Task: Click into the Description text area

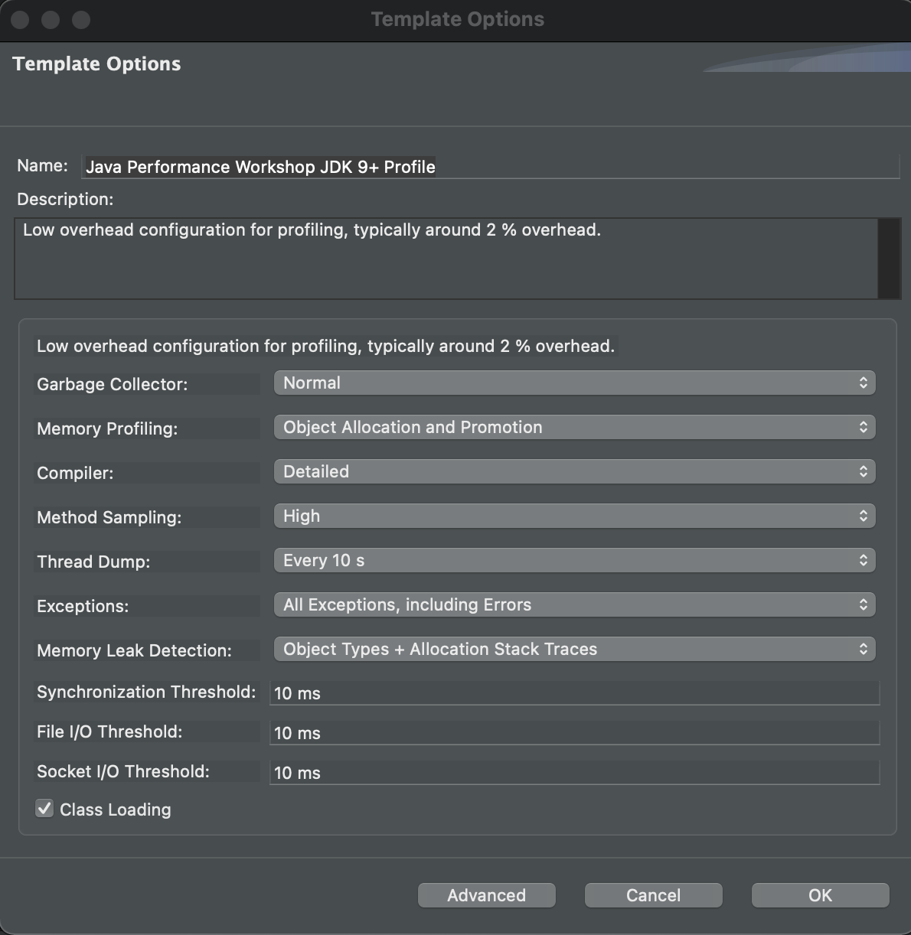Action: click(446, 259)
